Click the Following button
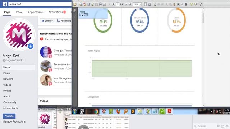Viewport: 230px width, 129px height. pyautogui.click(x=64, y=21)
